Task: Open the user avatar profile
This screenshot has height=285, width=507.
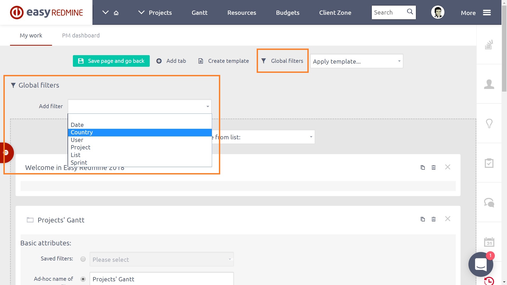Action: click(438, 12)
